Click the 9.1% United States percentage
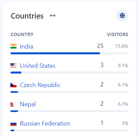This screenshot has width=139, height=137. coord(123,65)
